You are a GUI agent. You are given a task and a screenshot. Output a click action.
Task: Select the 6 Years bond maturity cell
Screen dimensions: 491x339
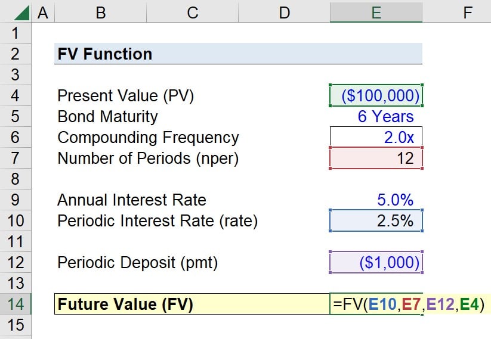coord(376,117)
